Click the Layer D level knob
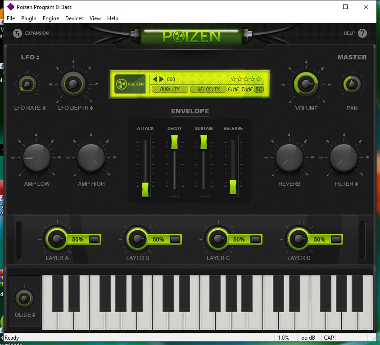Image resolution: width=380 pixels, height=345 pixels. pyautogui.click(x=299, y=239)
